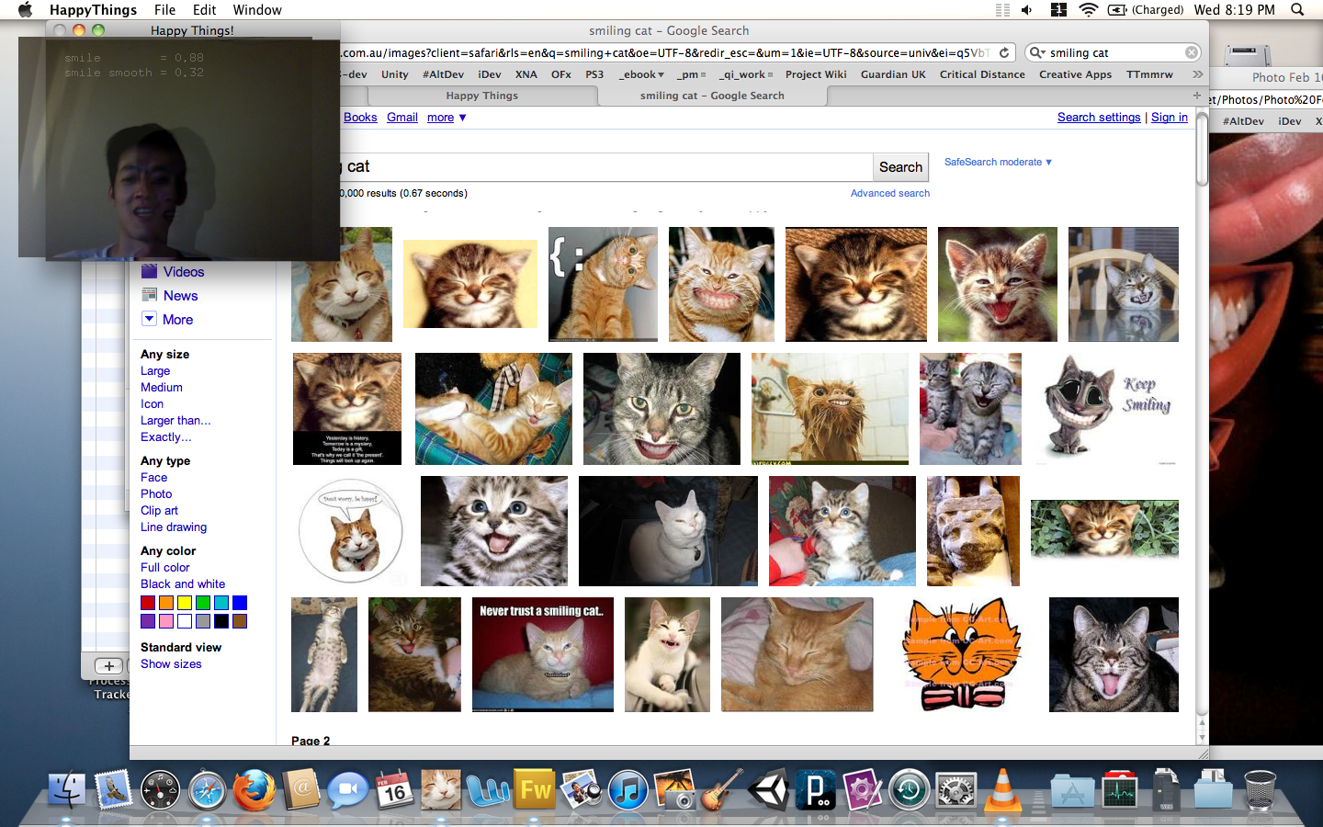The image size is (1323, 827).
Task: Expand the _ebook bookmarks folder
Action: 641,74
